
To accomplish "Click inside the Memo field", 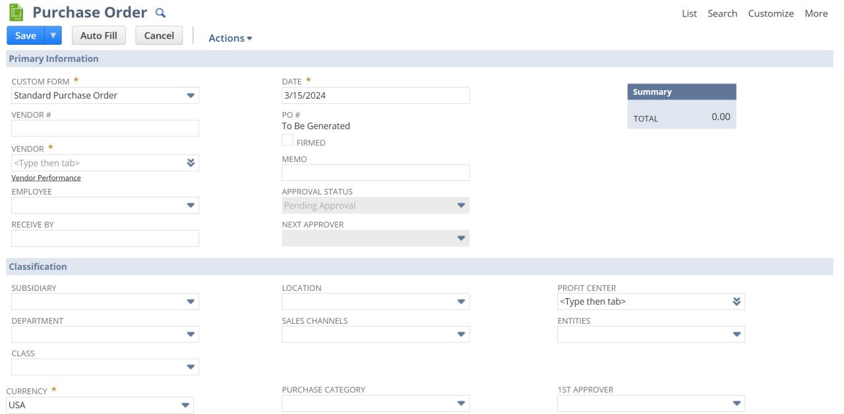I will coord(375,172).
